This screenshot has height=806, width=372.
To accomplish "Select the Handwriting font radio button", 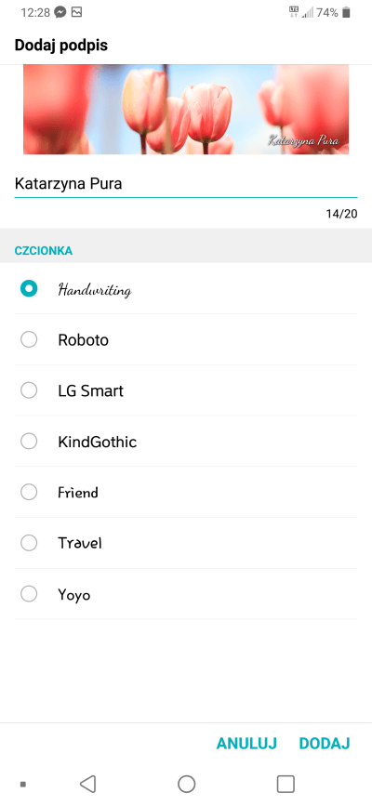I will pos(28,289).
